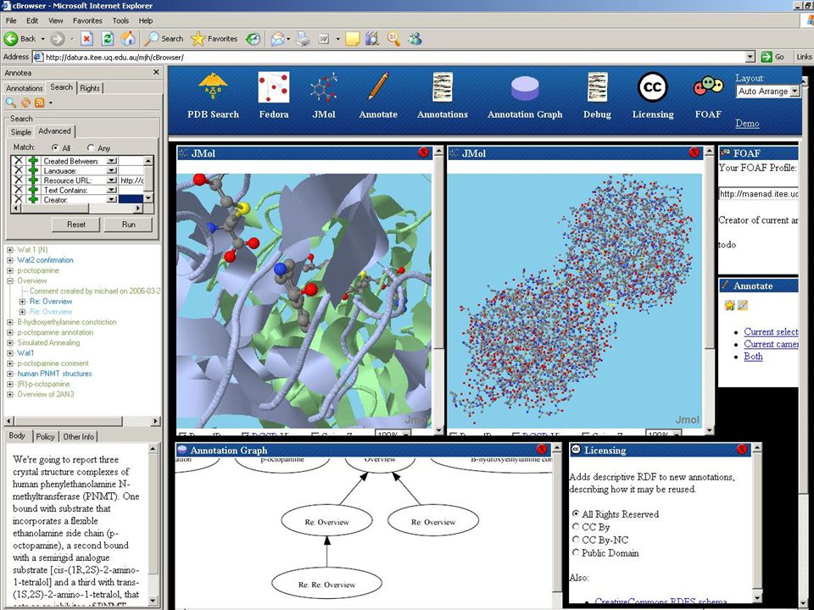Open the PDB Search tool icon
The width and height of the screenshot is (814, 610).
point(213,86)
